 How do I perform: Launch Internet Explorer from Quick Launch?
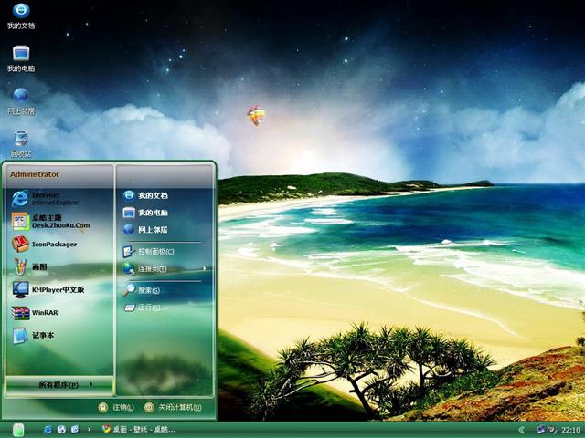click(48, 430)
